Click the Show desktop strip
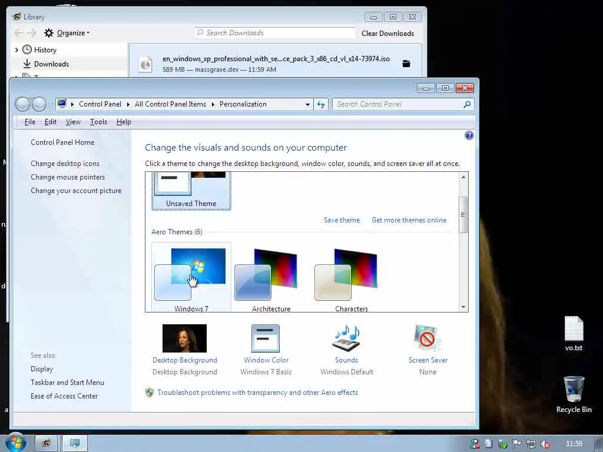The image size is (603, 452). [599, 444]
